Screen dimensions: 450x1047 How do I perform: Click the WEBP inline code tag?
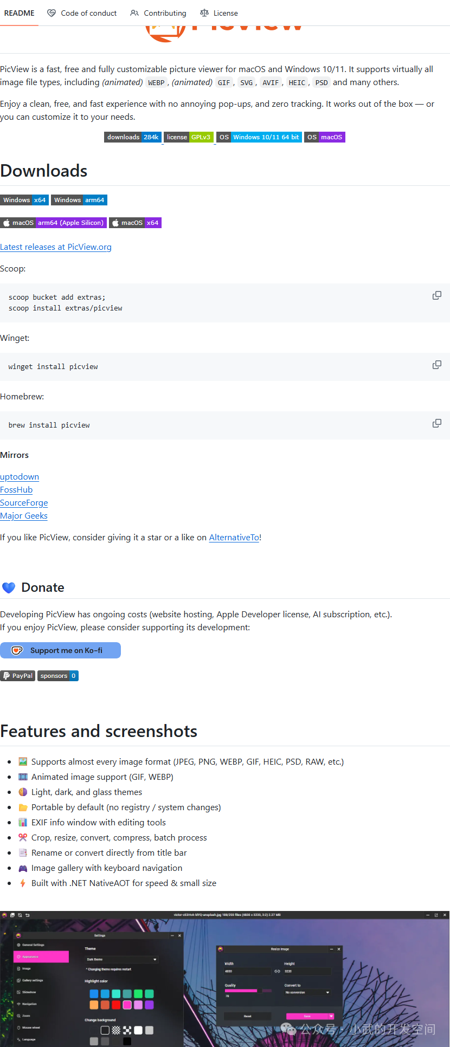click(156, 82)
